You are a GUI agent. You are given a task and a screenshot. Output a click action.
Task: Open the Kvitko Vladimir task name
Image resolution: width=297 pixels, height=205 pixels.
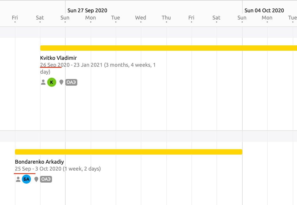tap(58, 58)
